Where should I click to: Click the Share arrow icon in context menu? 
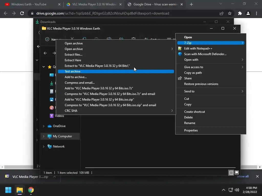coord(180,78)
